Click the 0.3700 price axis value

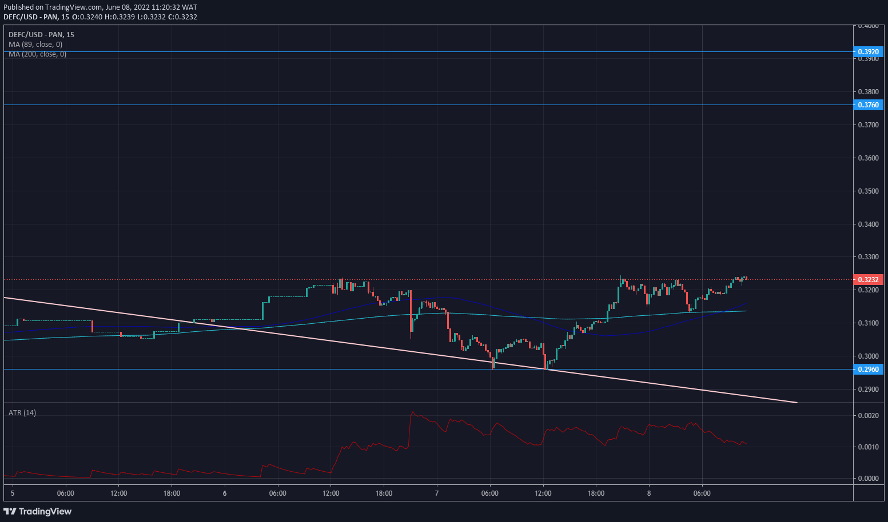[868, 125]
